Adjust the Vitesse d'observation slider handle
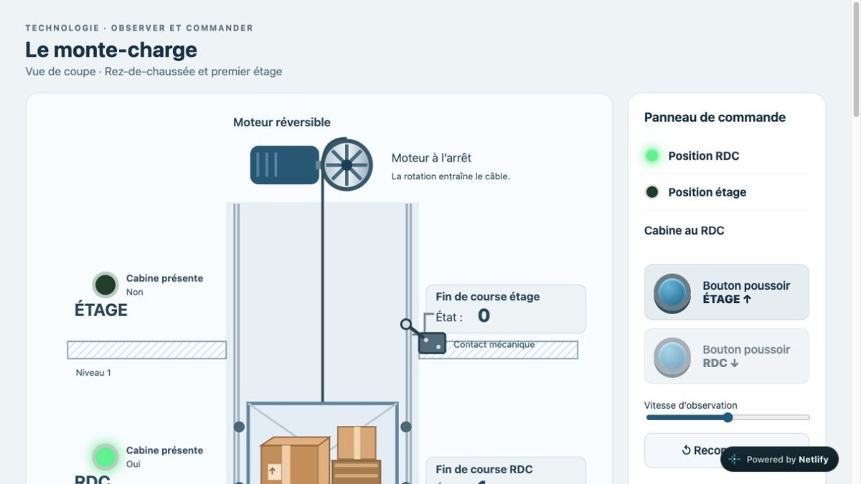 [728, 417]
